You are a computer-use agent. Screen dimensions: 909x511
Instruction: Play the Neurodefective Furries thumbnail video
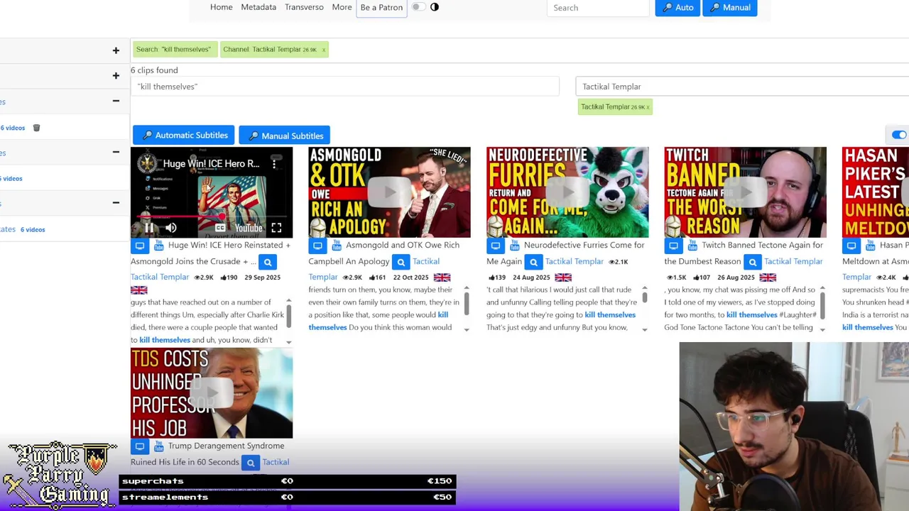pyautogui.click(x=567, y=192)
